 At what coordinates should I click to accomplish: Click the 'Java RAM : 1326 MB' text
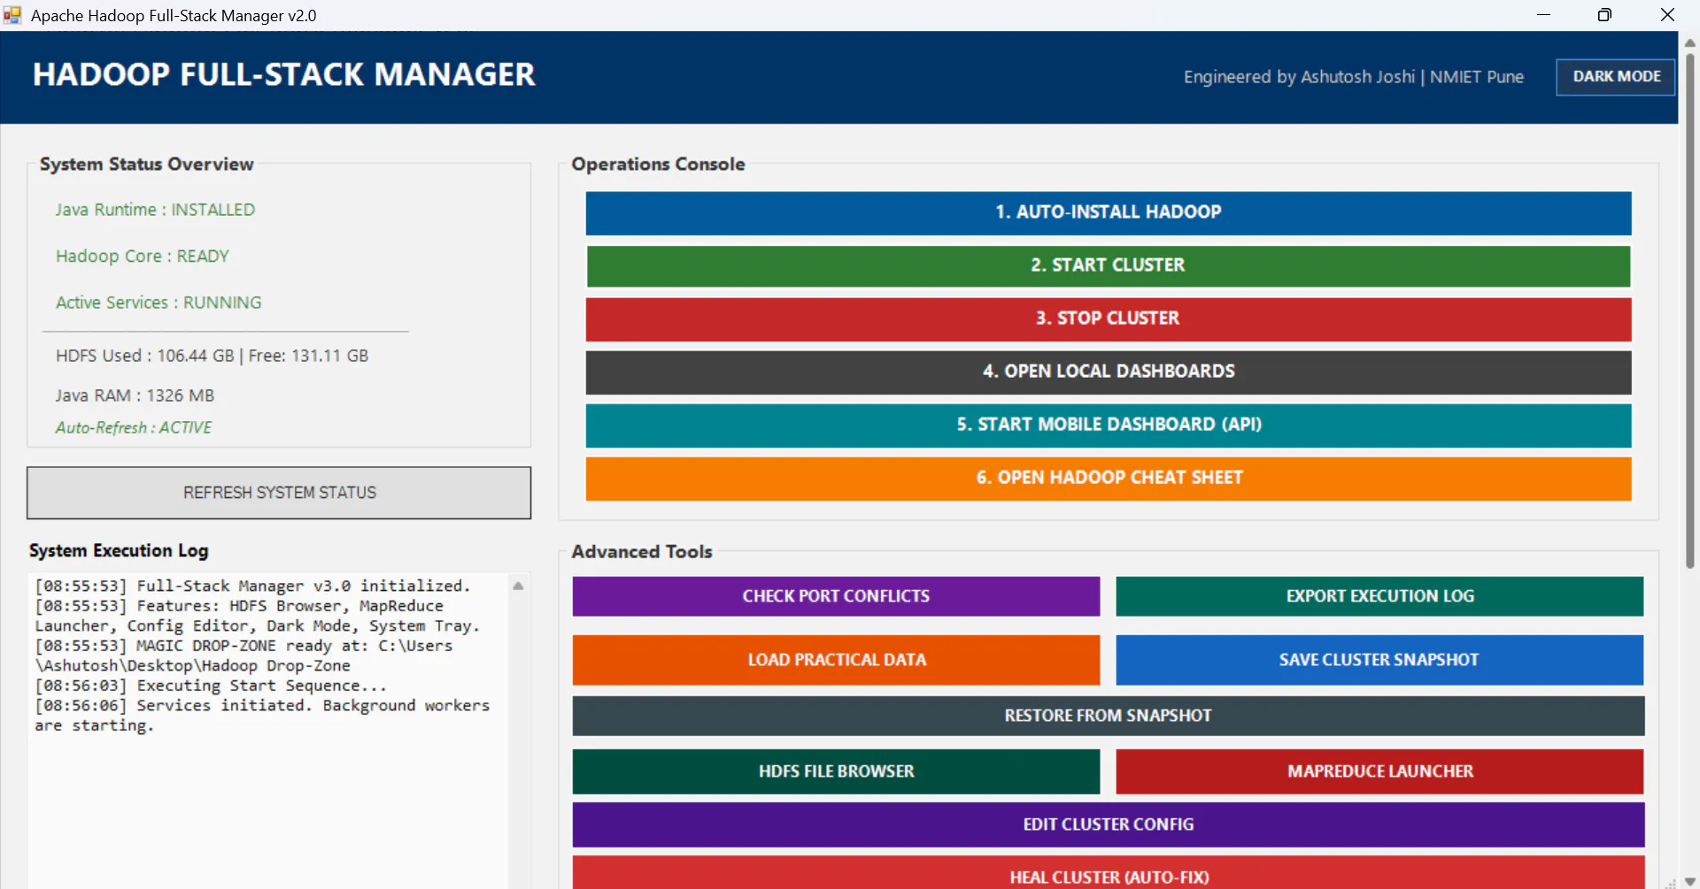point(135,395)
